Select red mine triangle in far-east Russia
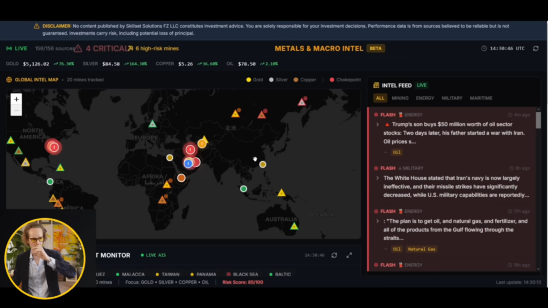 pyautogui.click(x=302, y=102)
